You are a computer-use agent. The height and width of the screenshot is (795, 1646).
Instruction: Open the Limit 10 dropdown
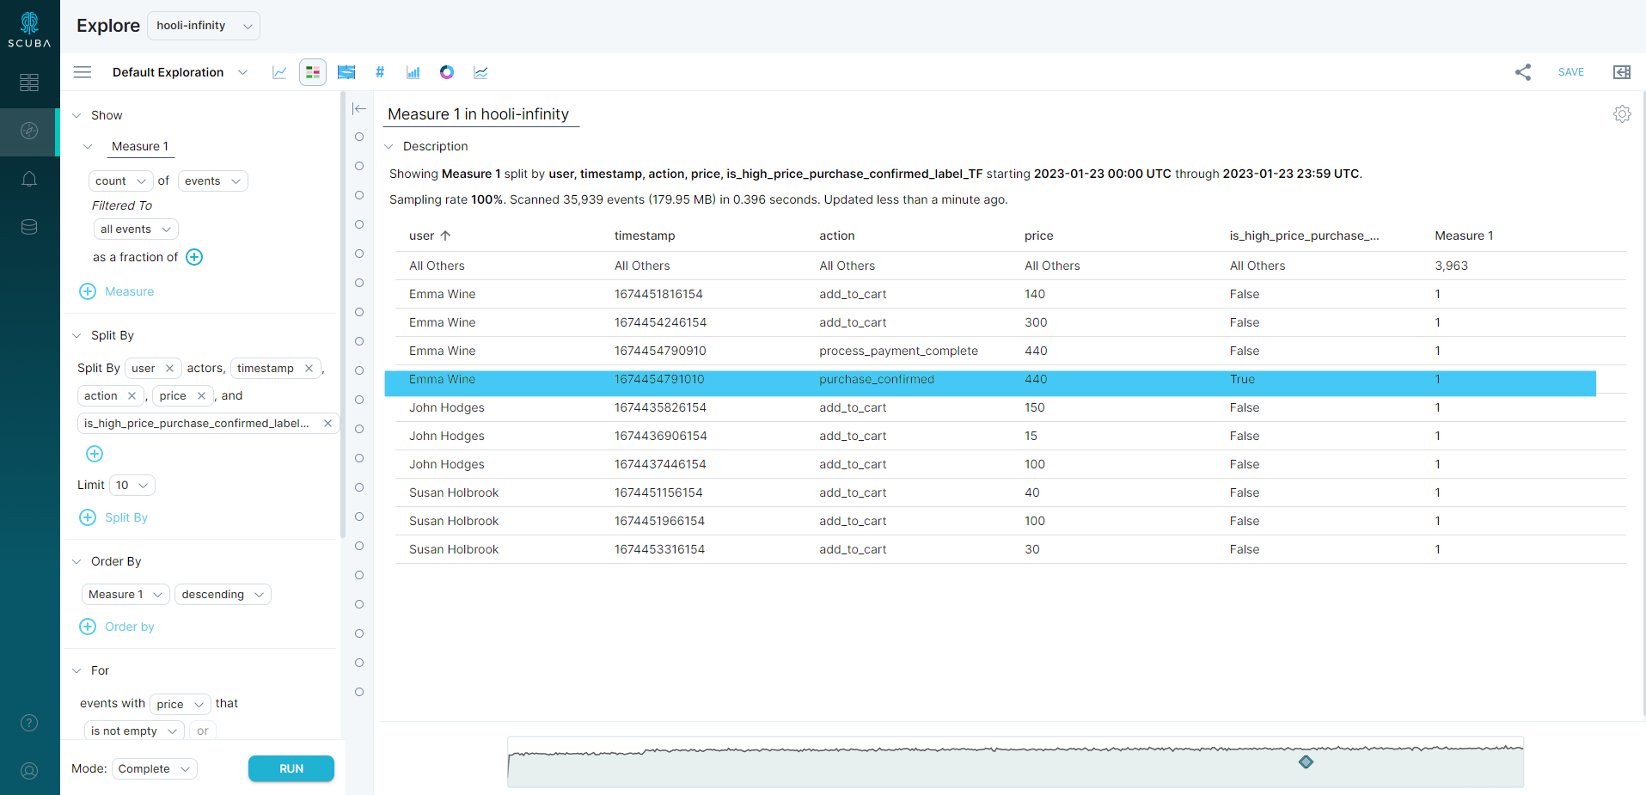pos(132,485)
